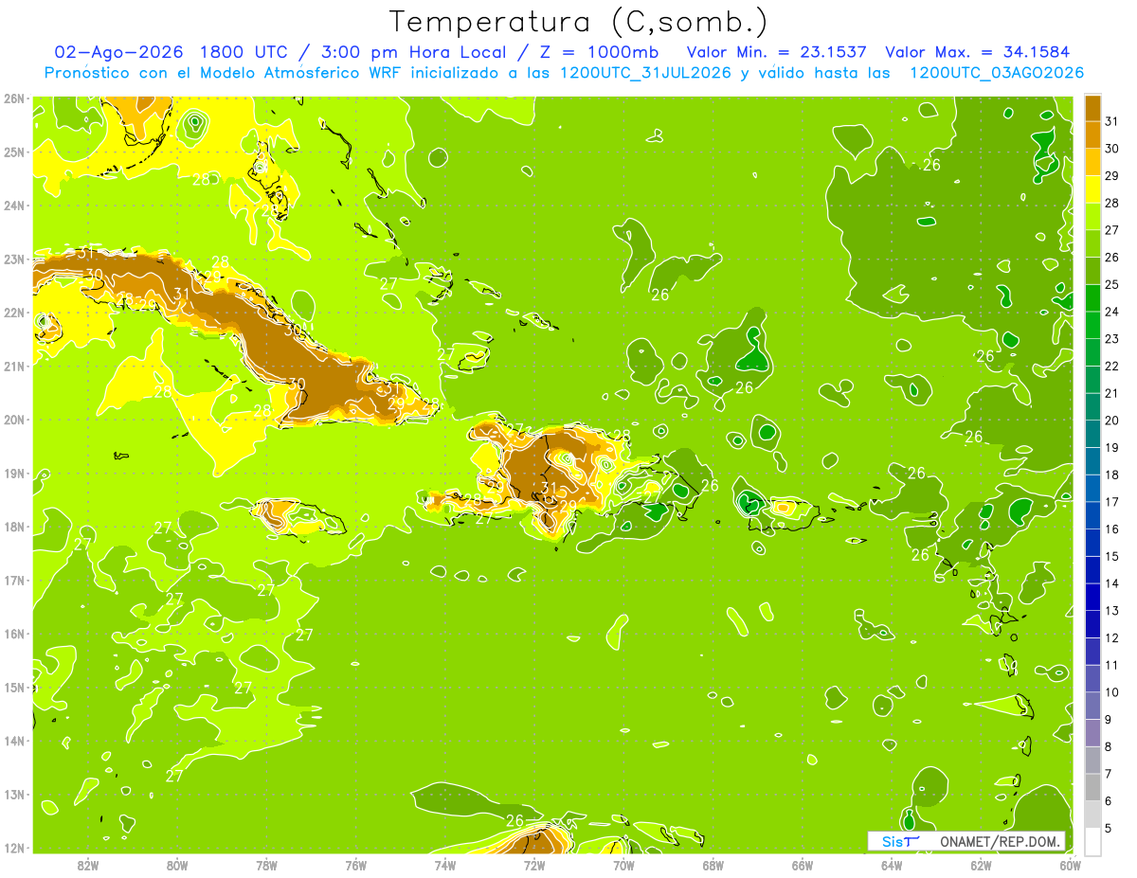Click the 15N latitude axis label

13,687
